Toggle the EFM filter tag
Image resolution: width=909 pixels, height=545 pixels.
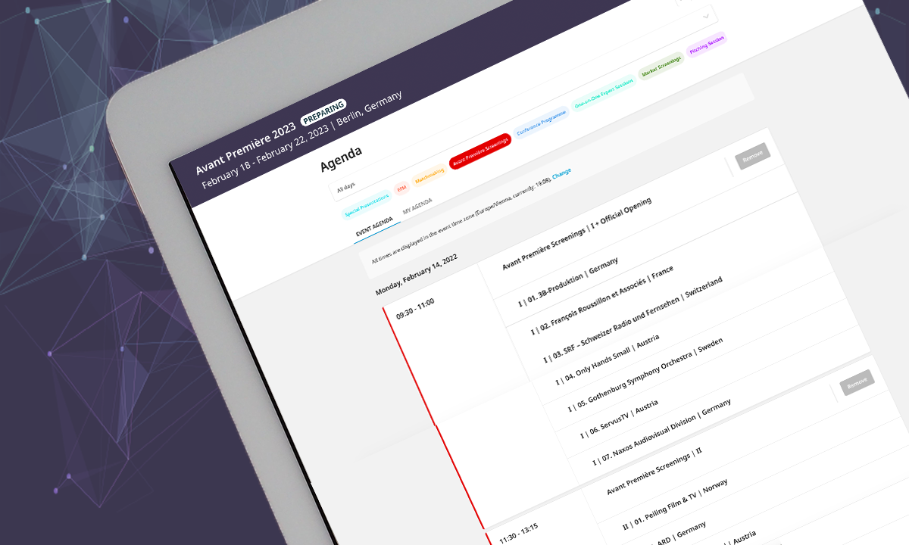point(401,187)
